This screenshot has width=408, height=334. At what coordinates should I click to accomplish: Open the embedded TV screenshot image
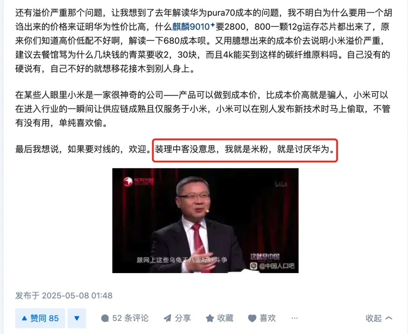point(205,221)
